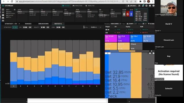Screen dimensions: 184x103
Task: Open the Ranges tab
Action: point(28,24)
